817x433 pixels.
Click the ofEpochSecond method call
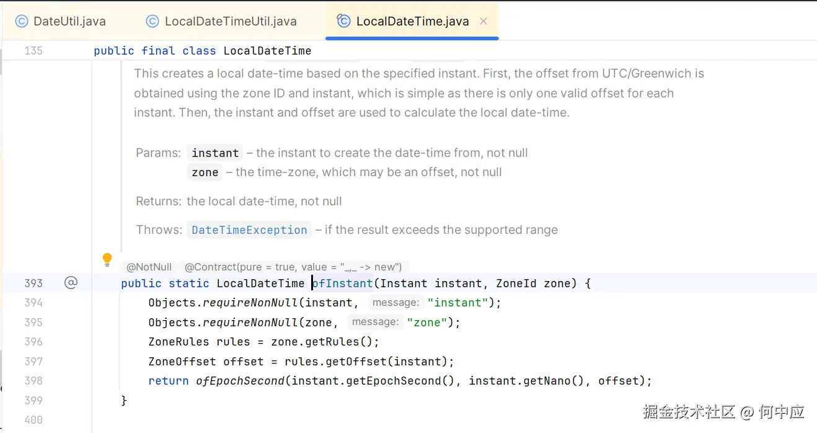pyautogui.click(x=241, y=381)
